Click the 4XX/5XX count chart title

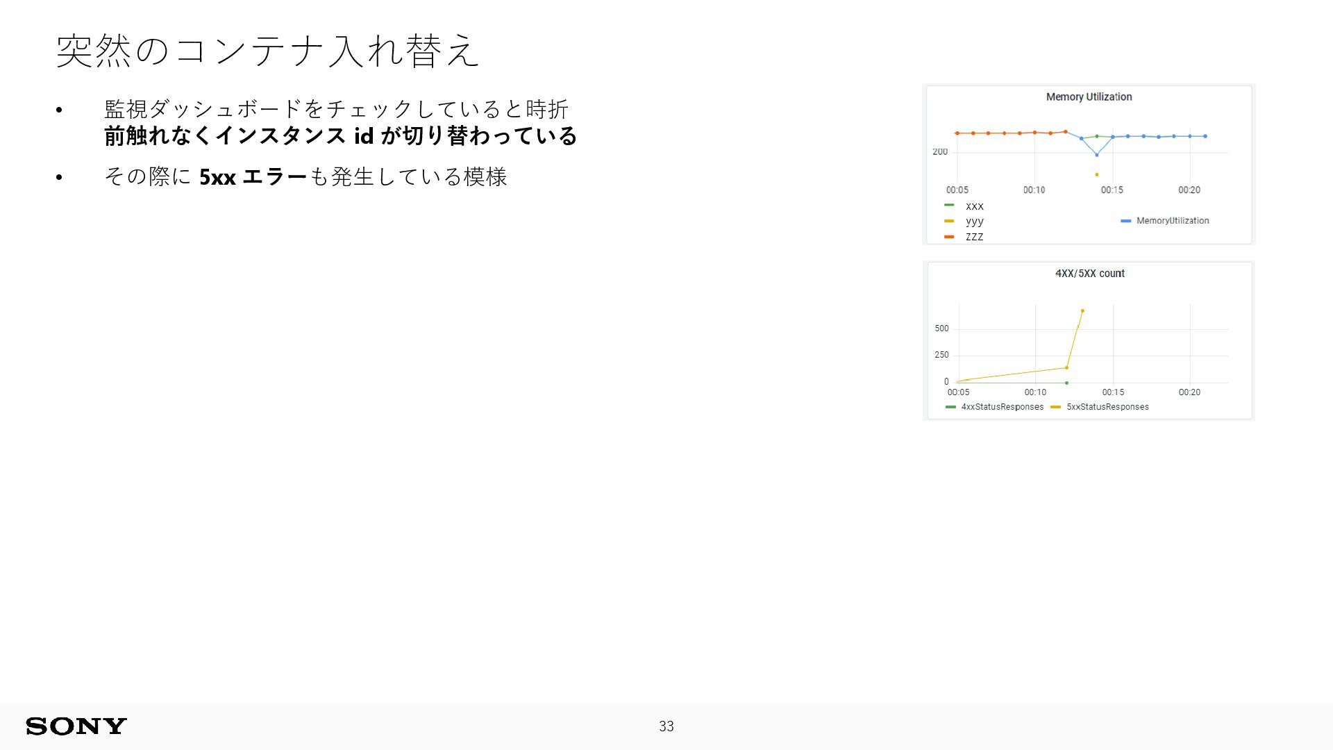click(1089, 274)
